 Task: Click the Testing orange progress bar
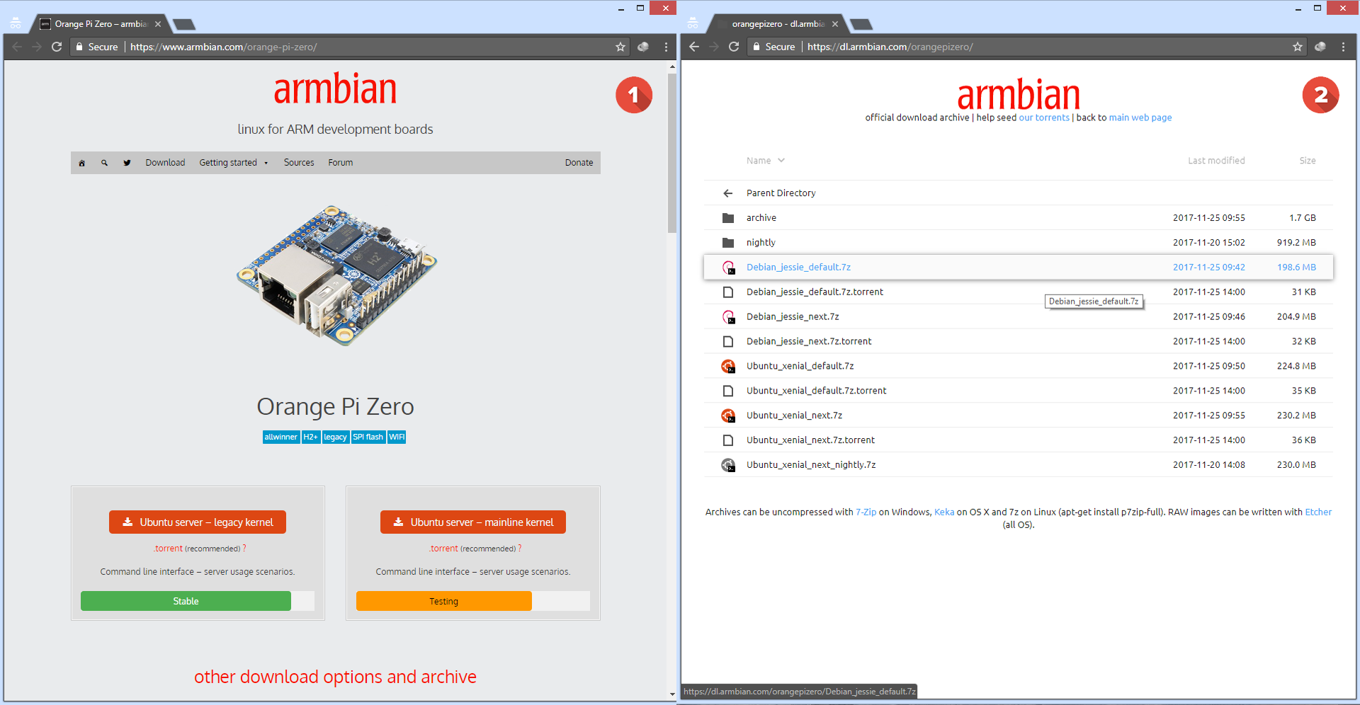(x=443, y=601)
